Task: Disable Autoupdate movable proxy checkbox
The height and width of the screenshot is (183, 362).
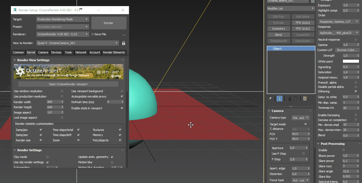Action: 122,96
